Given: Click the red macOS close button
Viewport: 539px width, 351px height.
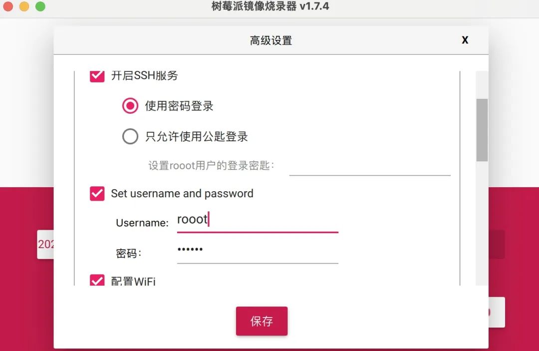Looking at the screenshot, I should pos(8,7).
